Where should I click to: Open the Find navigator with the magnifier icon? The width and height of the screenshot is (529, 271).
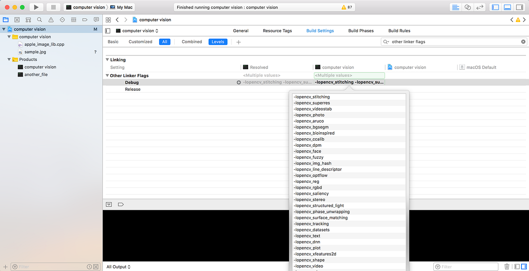(39, 19)
